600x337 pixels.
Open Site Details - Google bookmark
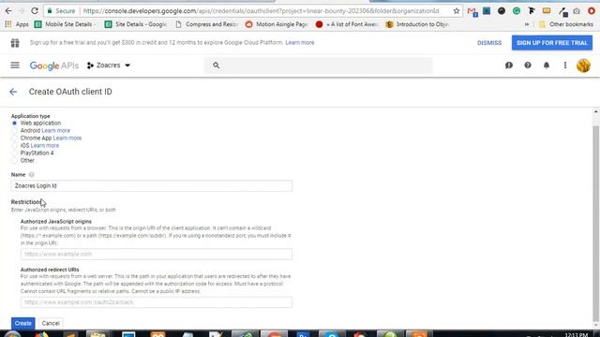136,24
